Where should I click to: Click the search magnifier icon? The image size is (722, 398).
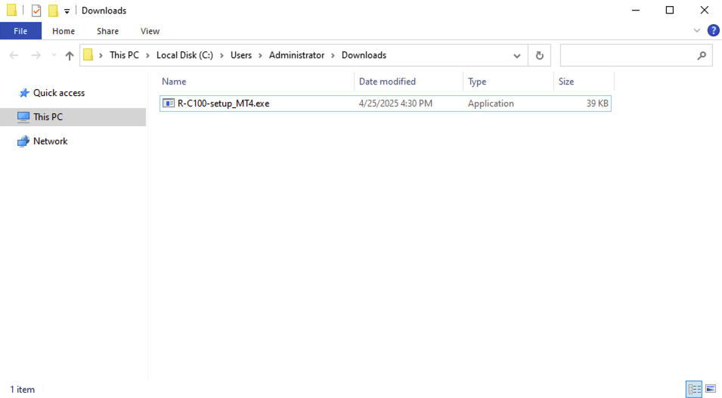702,56
